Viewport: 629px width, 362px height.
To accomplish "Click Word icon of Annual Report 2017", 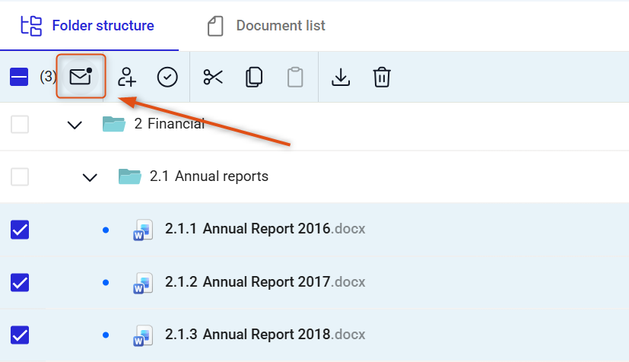I will 143,283.
